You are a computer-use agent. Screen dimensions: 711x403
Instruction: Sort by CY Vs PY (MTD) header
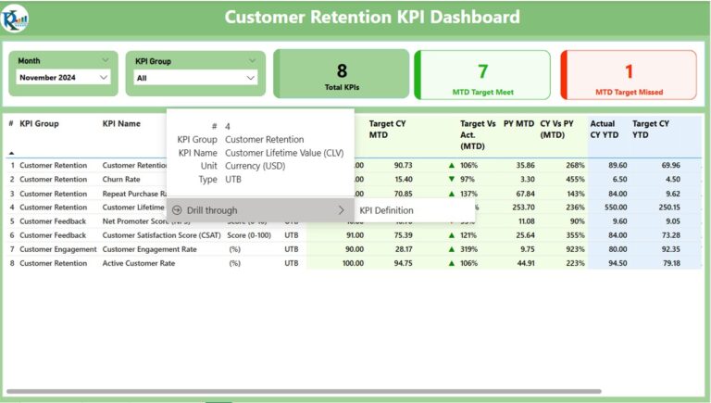[x=556, y=130]
